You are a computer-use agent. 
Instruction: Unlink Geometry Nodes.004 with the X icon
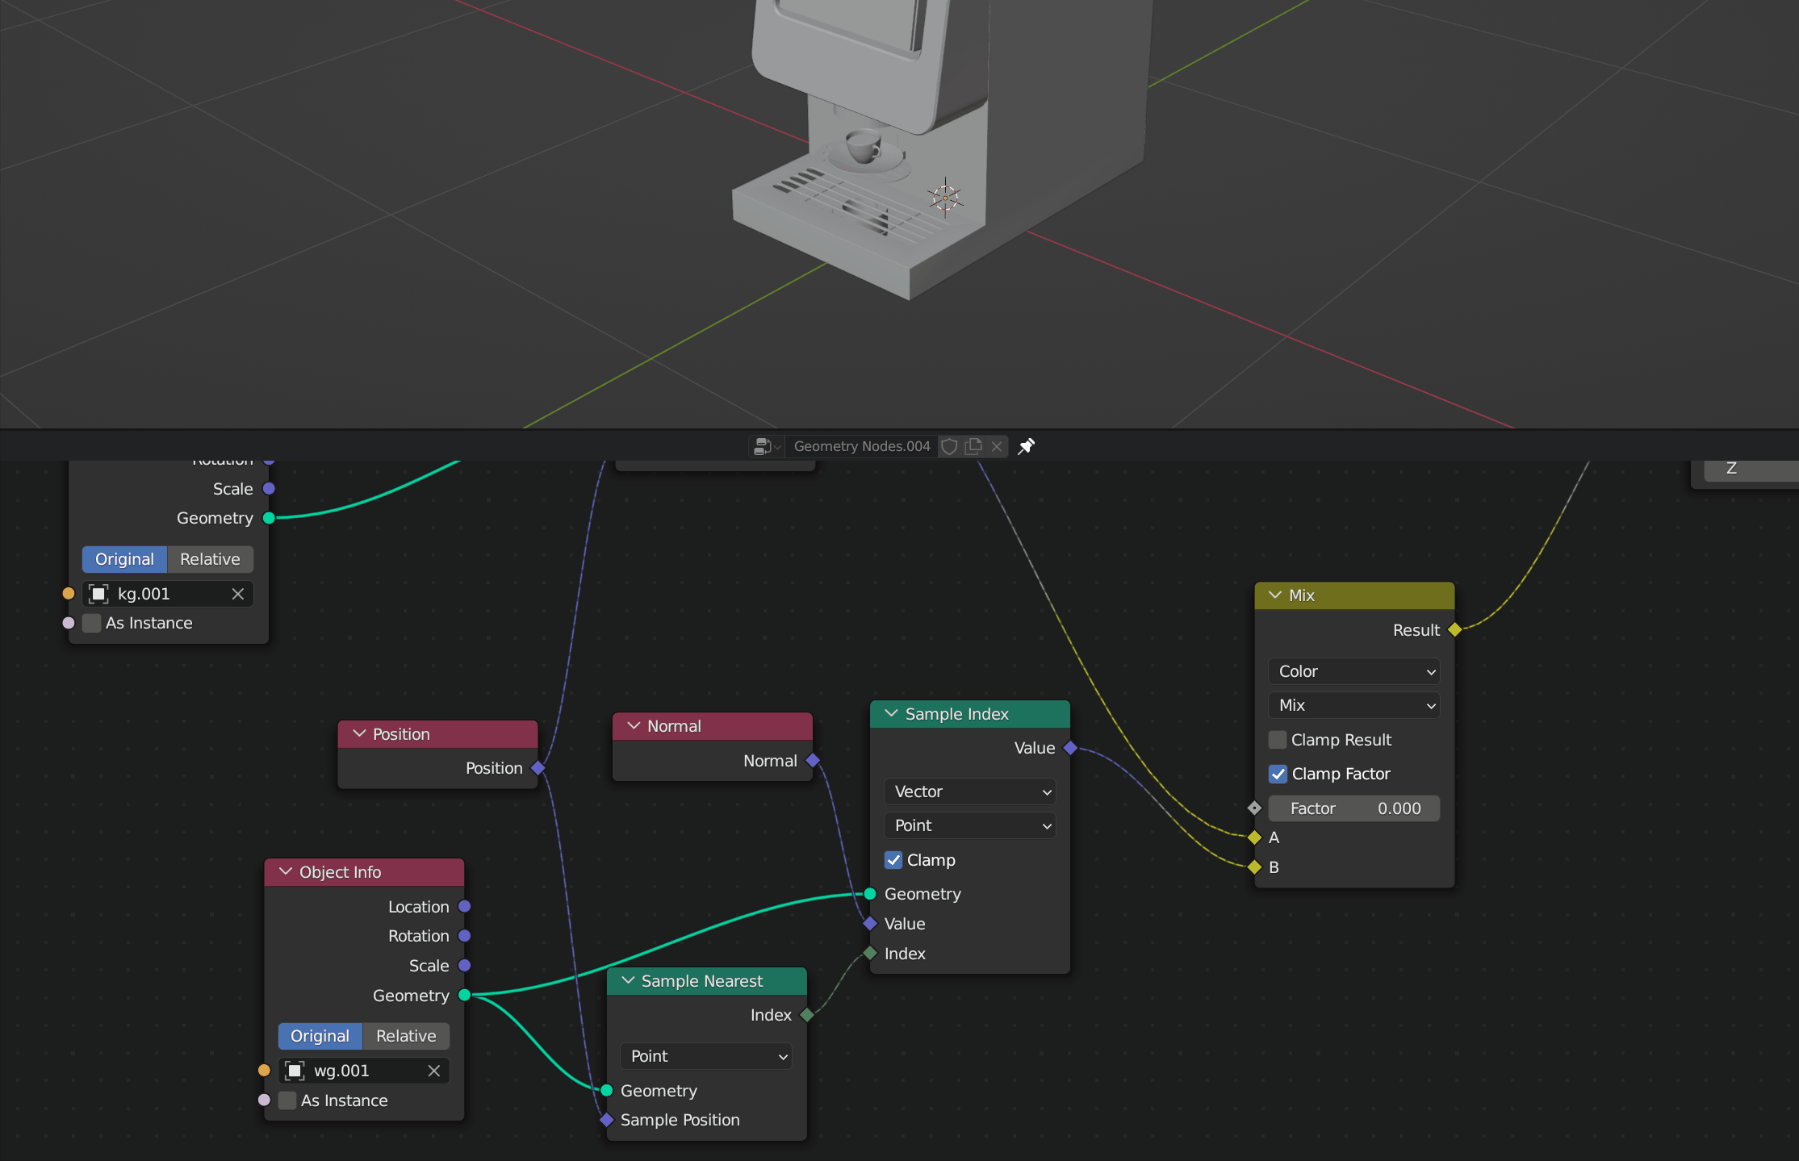pos(997,446)
